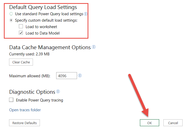Click the Currently used 2.39 MB text
The image size is (186, 136).
(x=29, y=54)
